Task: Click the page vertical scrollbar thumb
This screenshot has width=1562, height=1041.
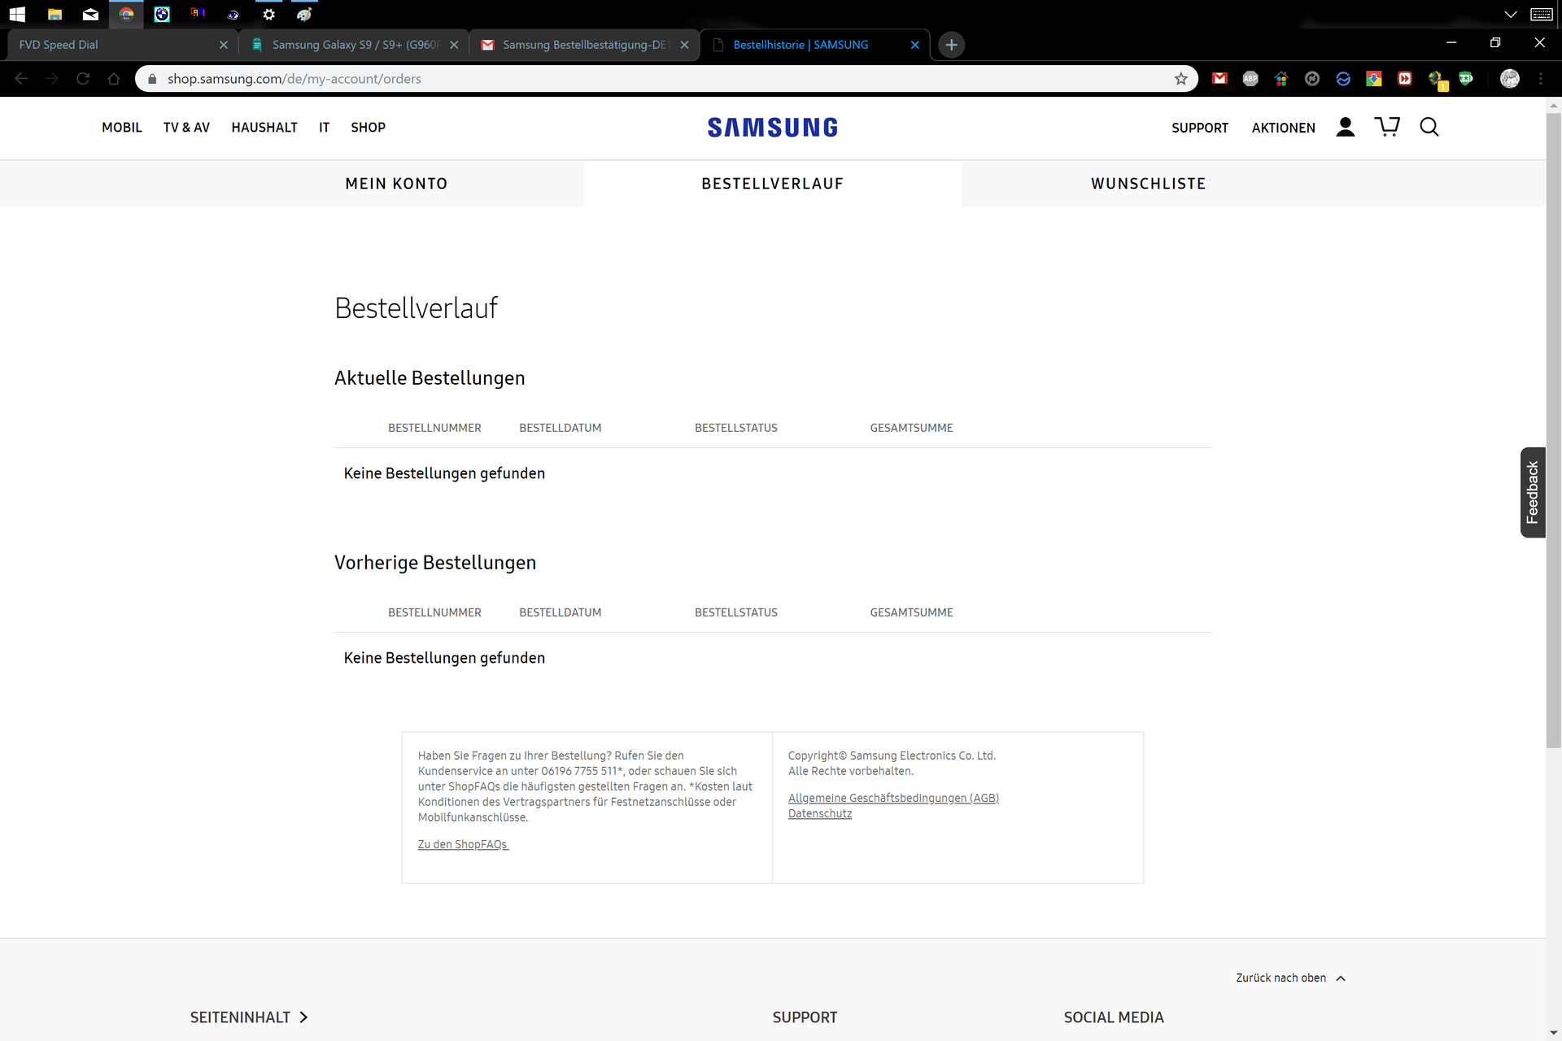Action: (x=1553, y=429)
